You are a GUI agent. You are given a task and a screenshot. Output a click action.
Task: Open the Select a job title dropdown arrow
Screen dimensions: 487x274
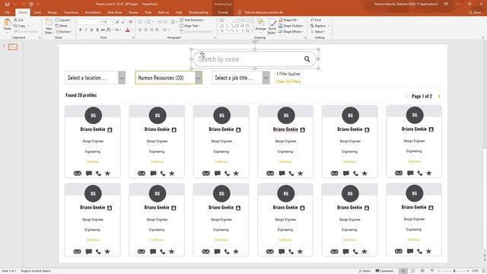pyautogui.click(x=266, y=78)
